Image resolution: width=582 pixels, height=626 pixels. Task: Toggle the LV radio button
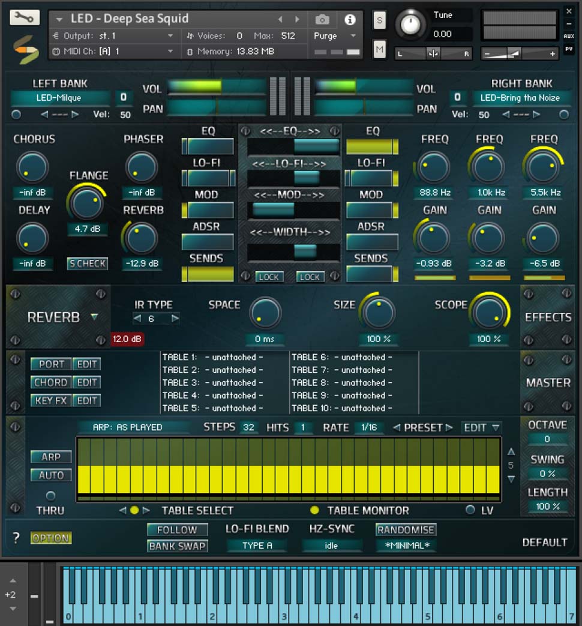(x=470, y=510)
